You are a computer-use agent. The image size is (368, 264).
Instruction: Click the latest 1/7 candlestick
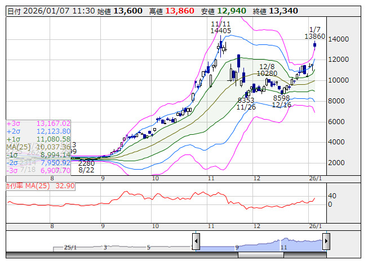(x=314, y=45)
